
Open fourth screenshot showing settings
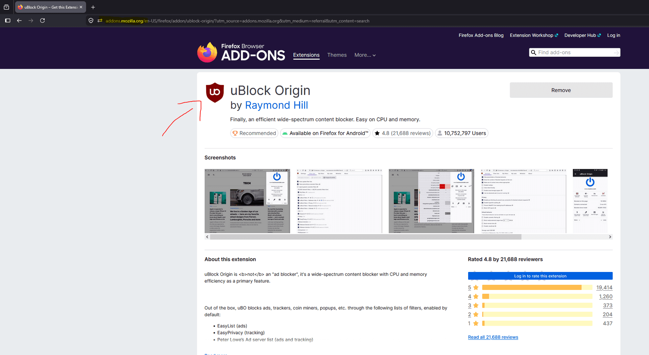[524, 201]
